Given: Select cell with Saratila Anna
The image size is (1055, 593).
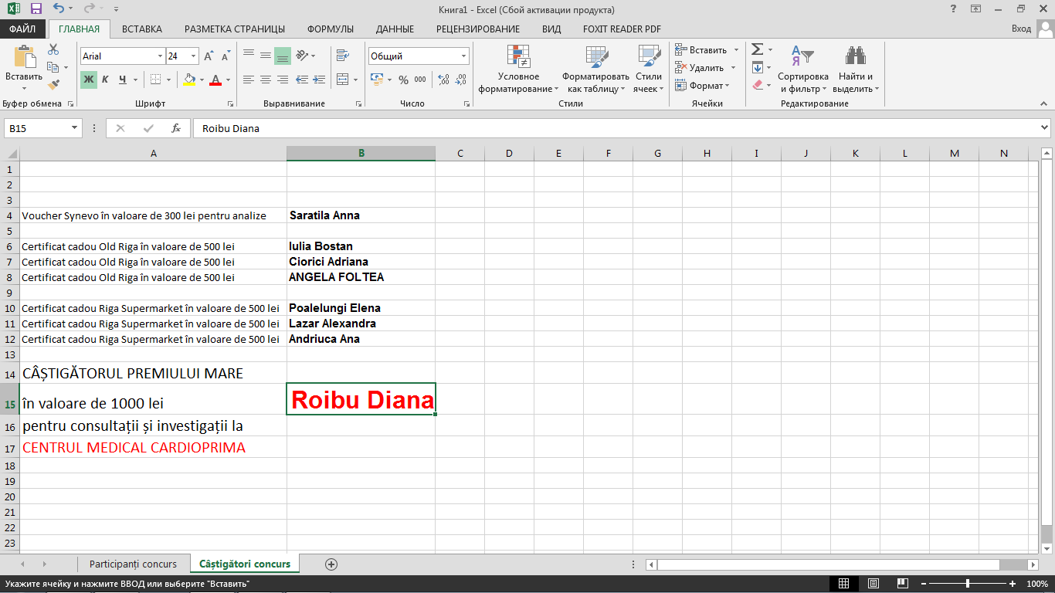Looking at the screenshot, I should [361, 215].
